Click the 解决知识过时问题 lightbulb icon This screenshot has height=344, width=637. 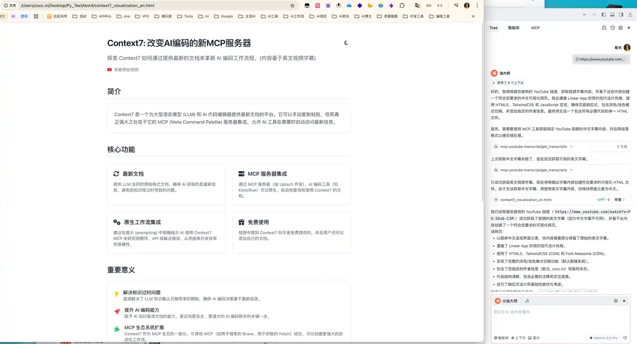click(117, 294)
